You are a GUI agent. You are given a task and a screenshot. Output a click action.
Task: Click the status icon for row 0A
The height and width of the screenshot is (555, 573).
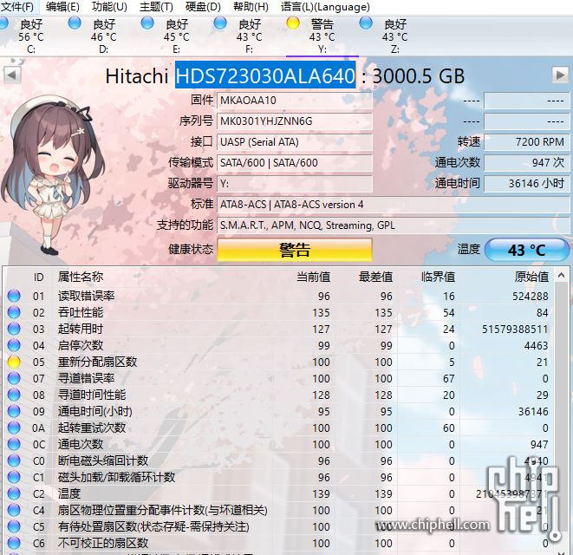14,428
